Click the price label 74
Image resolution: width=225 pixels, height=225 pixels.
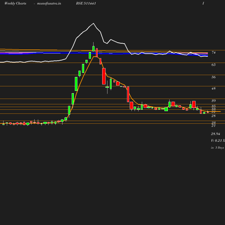point(213,52)
